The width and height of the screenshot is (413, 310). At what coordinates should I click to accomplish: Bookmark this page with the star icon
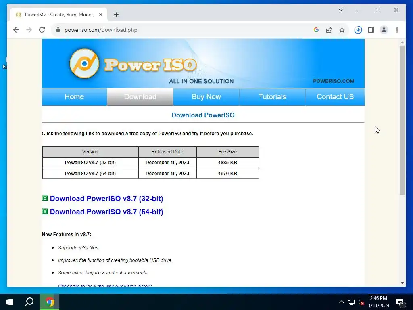(x=342, y=30)
